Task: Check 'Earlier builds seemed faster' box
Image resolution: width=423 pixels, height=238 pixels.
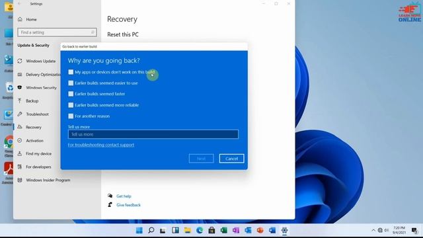Action: click(71, 94)
